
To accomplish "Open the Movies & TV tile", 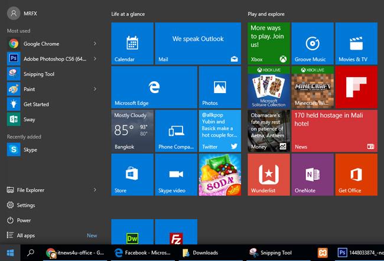I will coord(356,44).
